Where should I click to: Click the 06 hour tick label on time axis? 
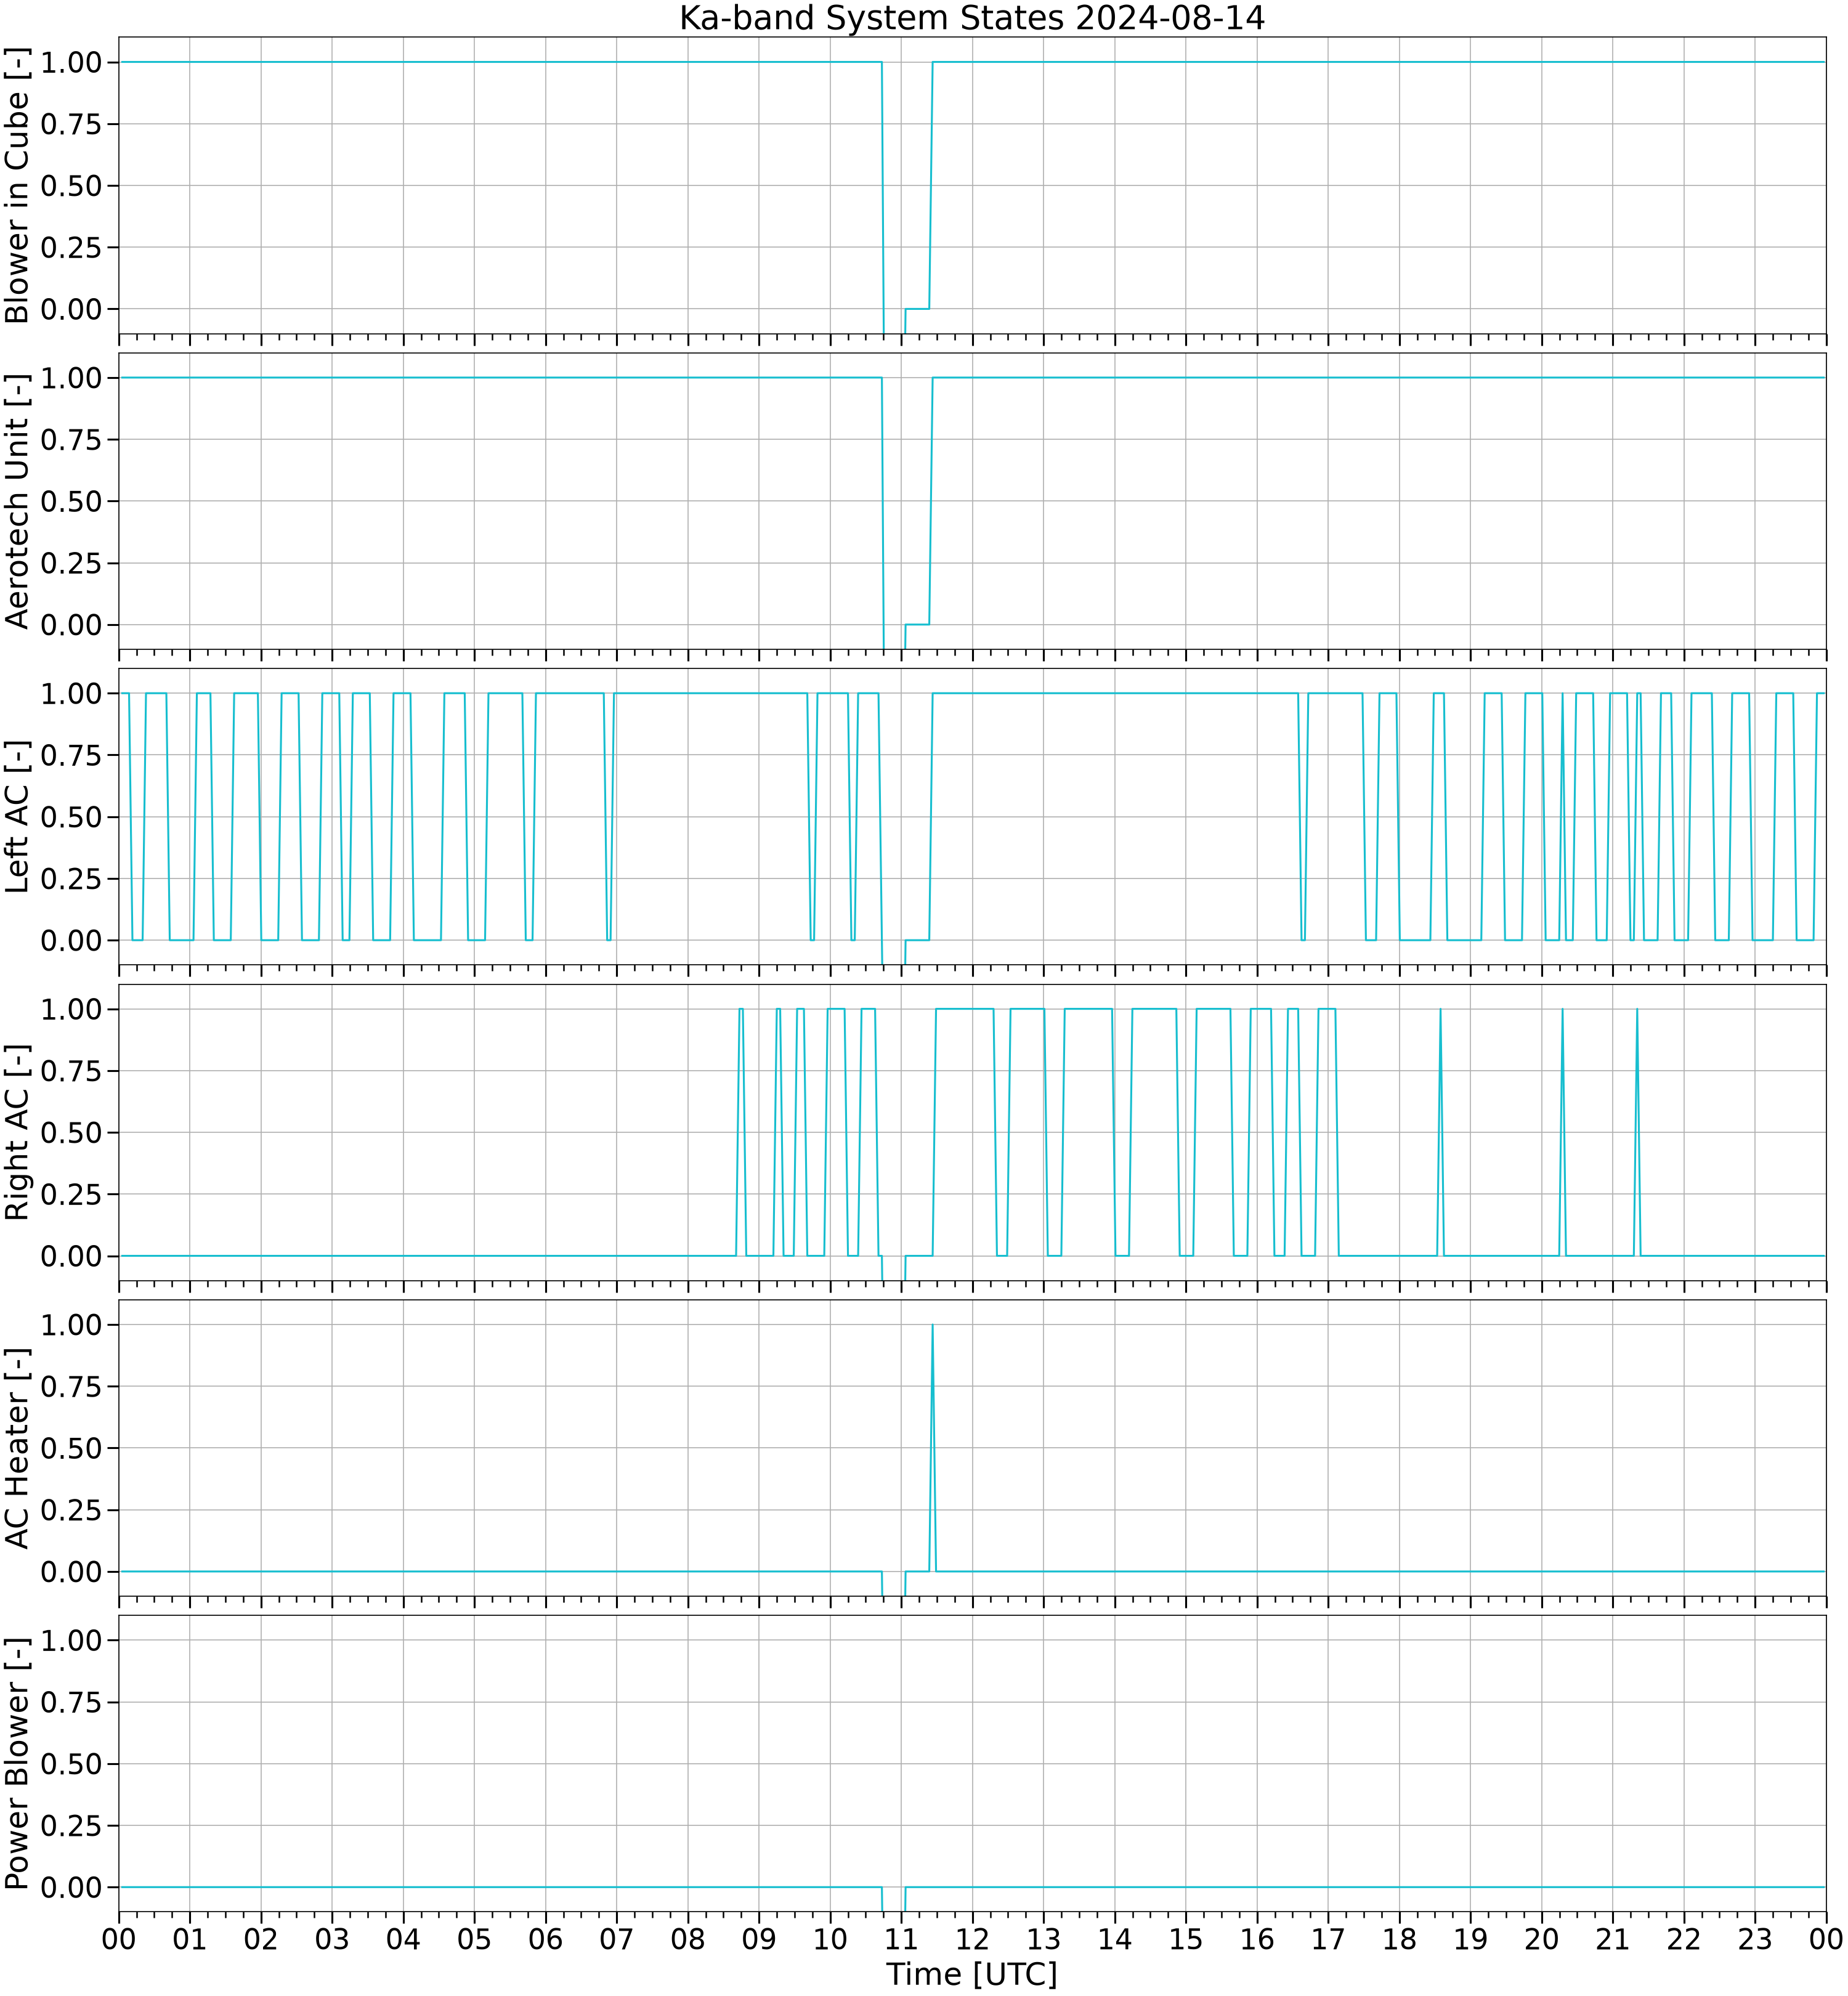coord(545,1939)
